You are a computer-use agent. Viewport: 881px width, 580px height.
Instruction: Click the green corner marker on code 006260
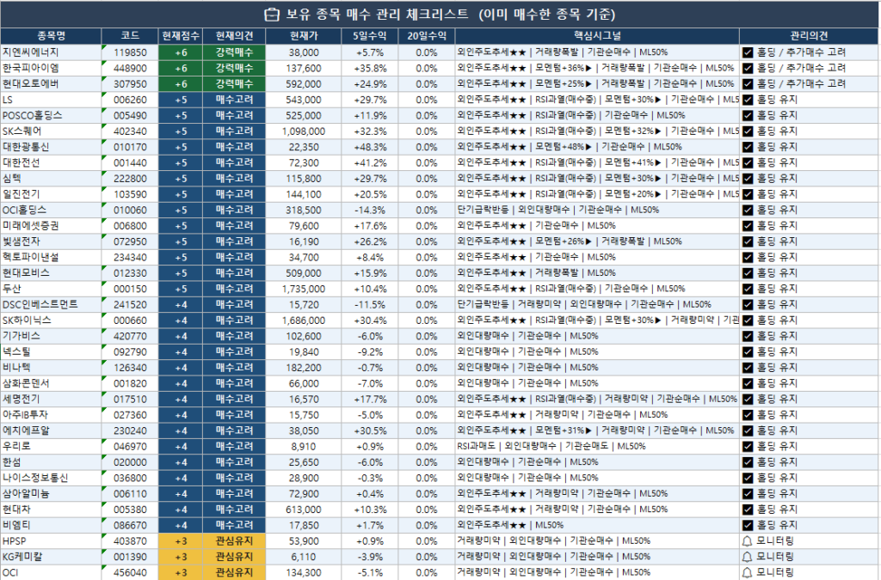[x=104, y=95]
